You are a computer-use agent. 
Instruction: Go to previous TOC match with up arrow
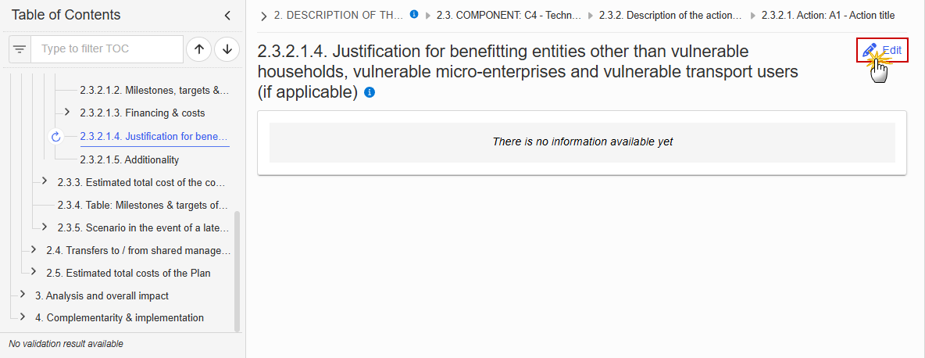click(x=198, y=49)
